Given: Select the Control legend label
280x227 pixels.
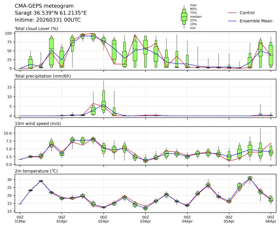Looking at the screenshot, I should (247, 13).
